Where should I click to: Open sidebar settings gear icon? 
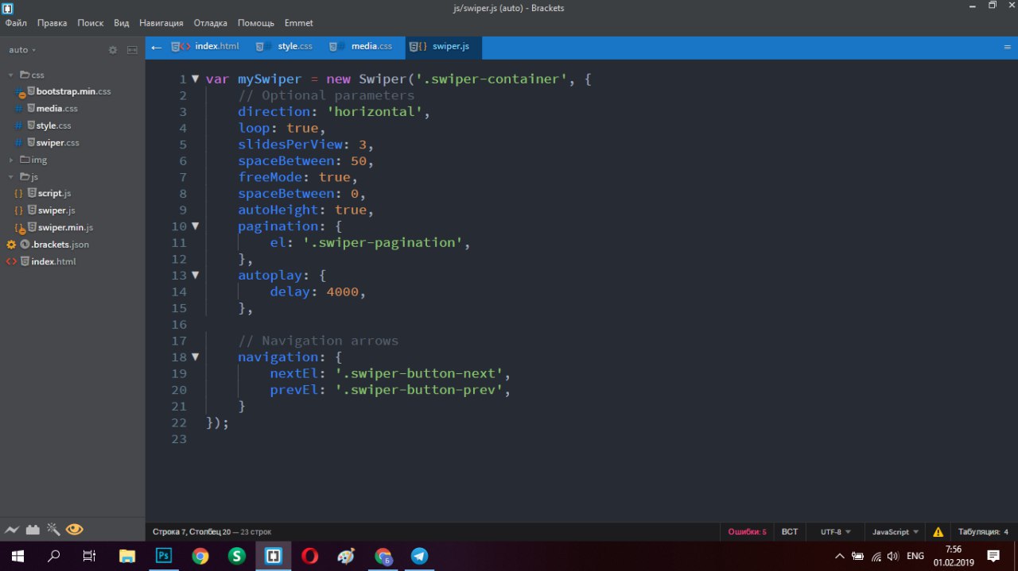tap(113, 50)
